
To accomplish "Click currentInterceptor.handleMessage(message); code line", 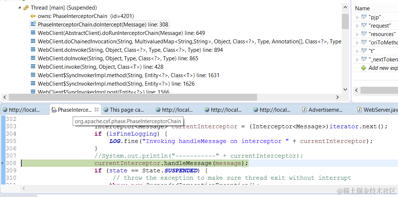I will [x=171, y=163].
